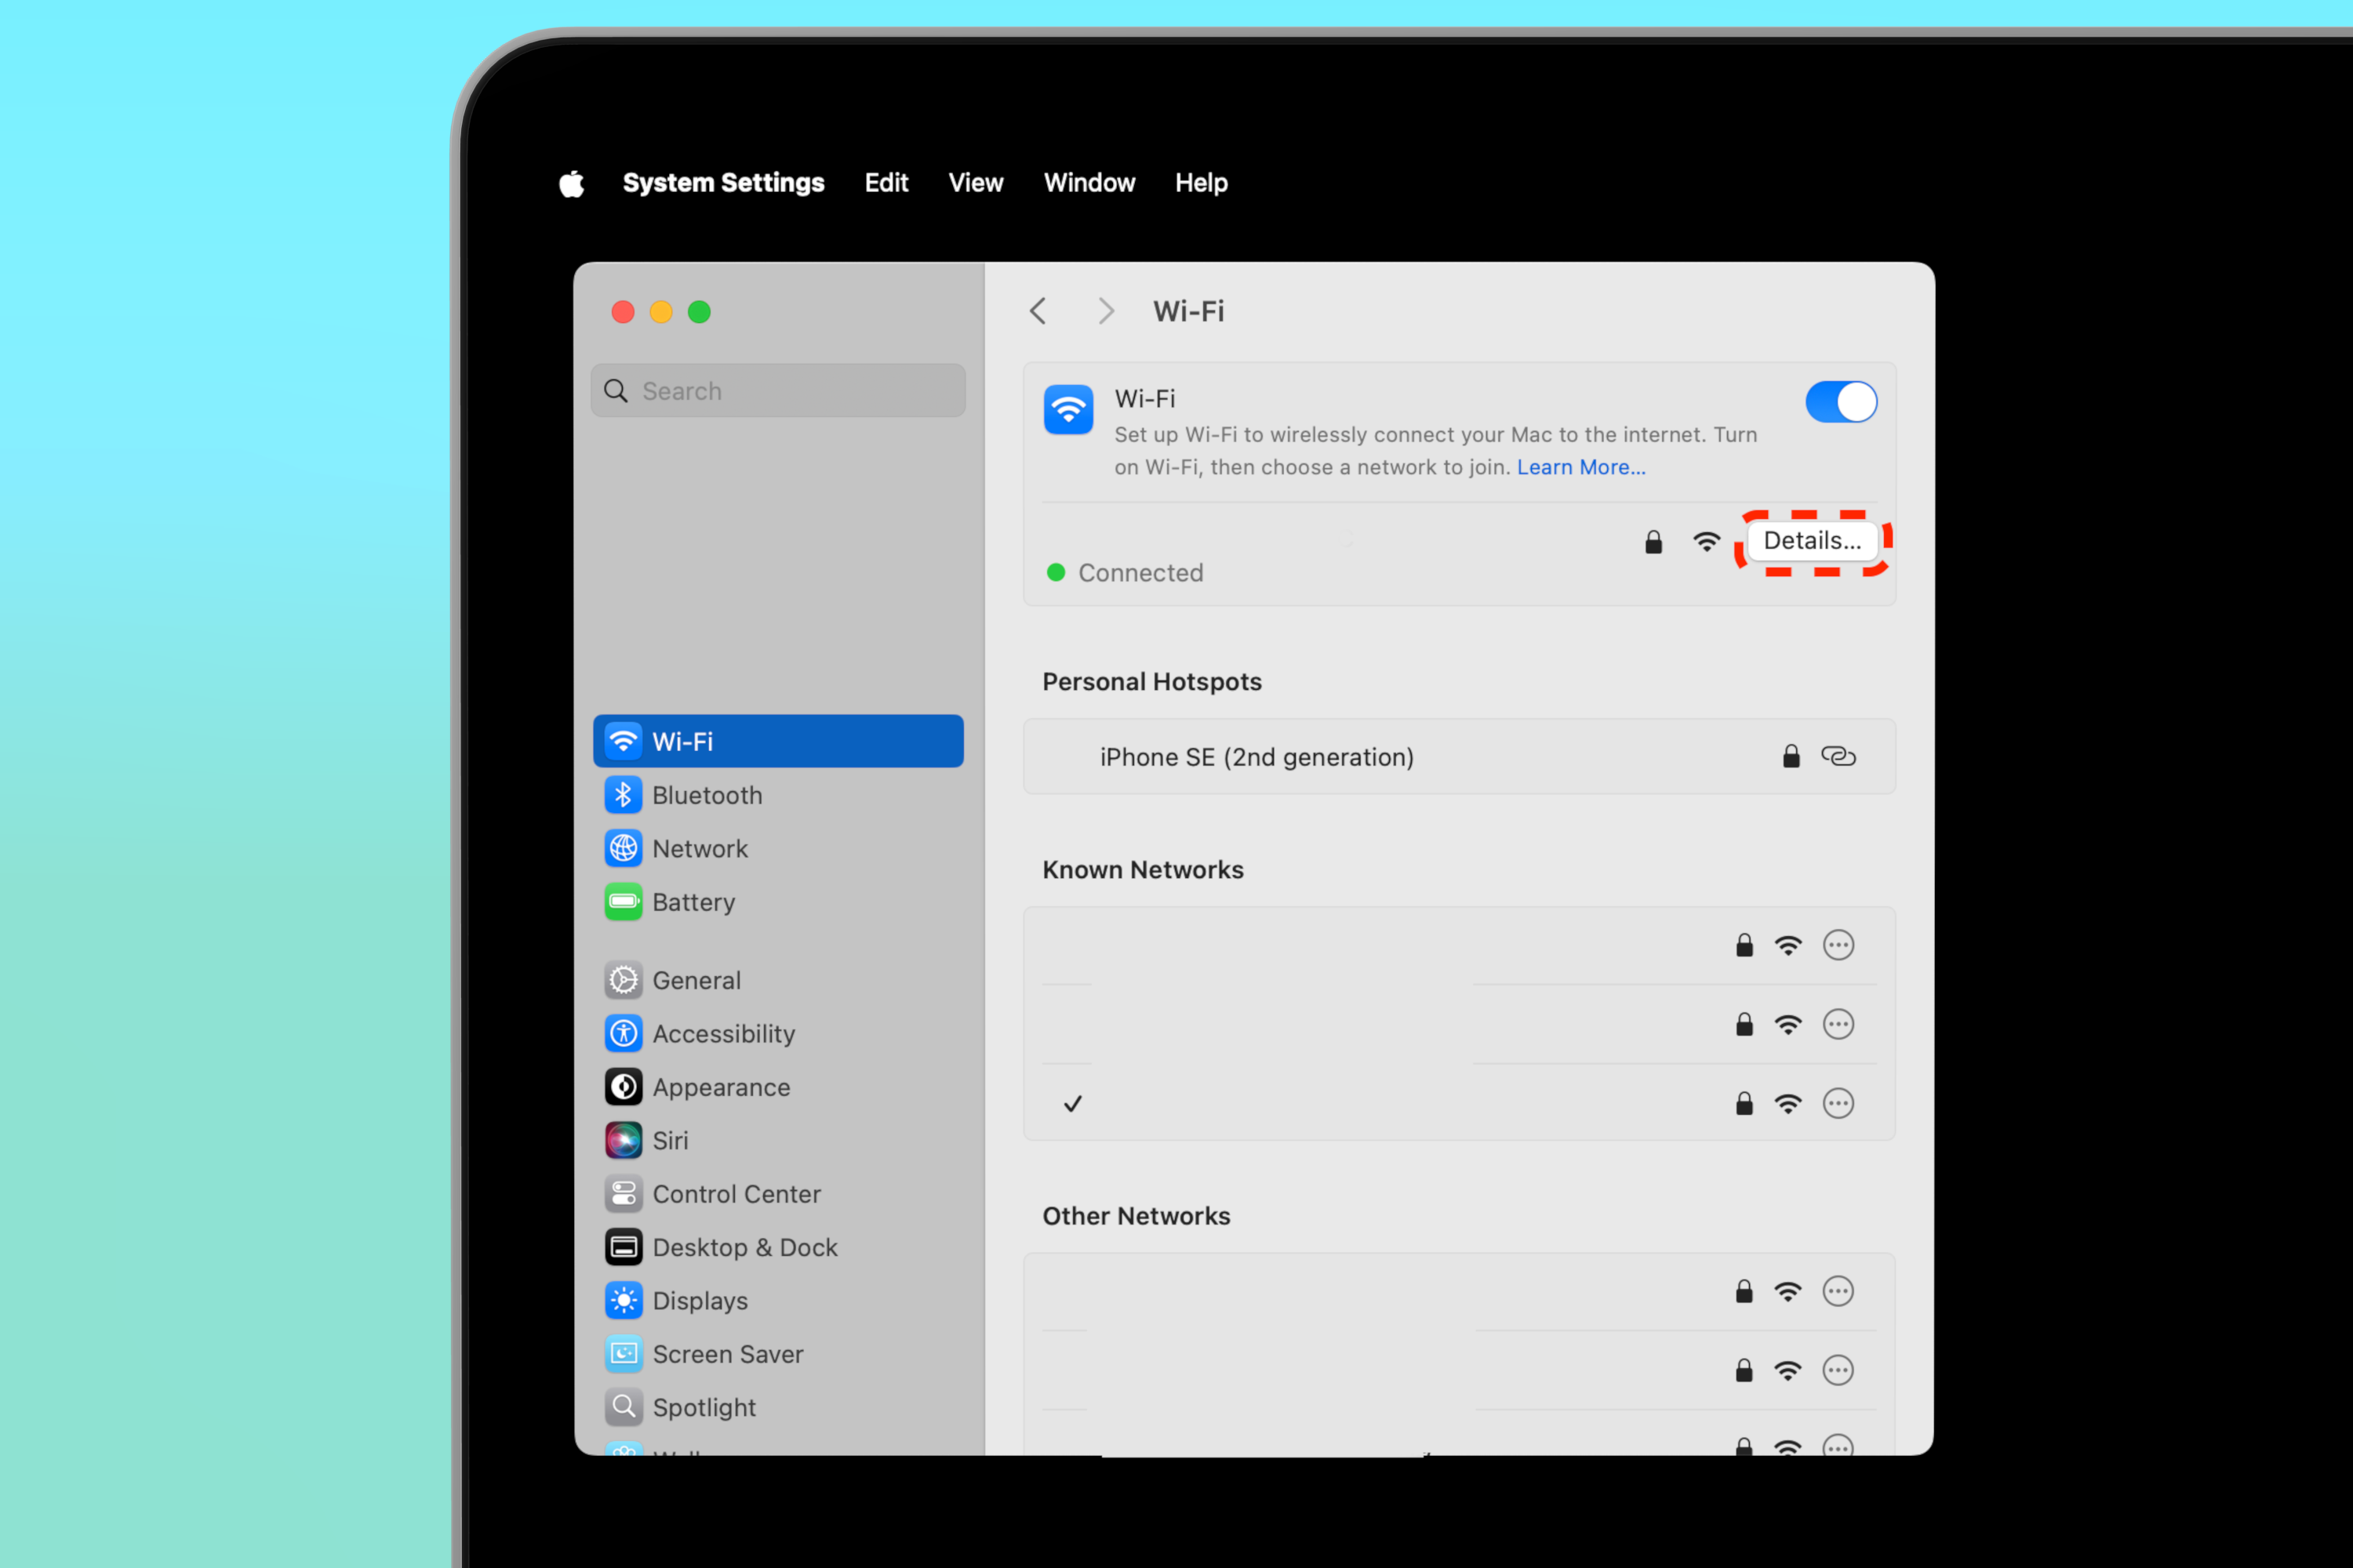Open Desktop & Dock settings
Viewport: 2353px width, 1568px height.
click(x=778, y=1247)
